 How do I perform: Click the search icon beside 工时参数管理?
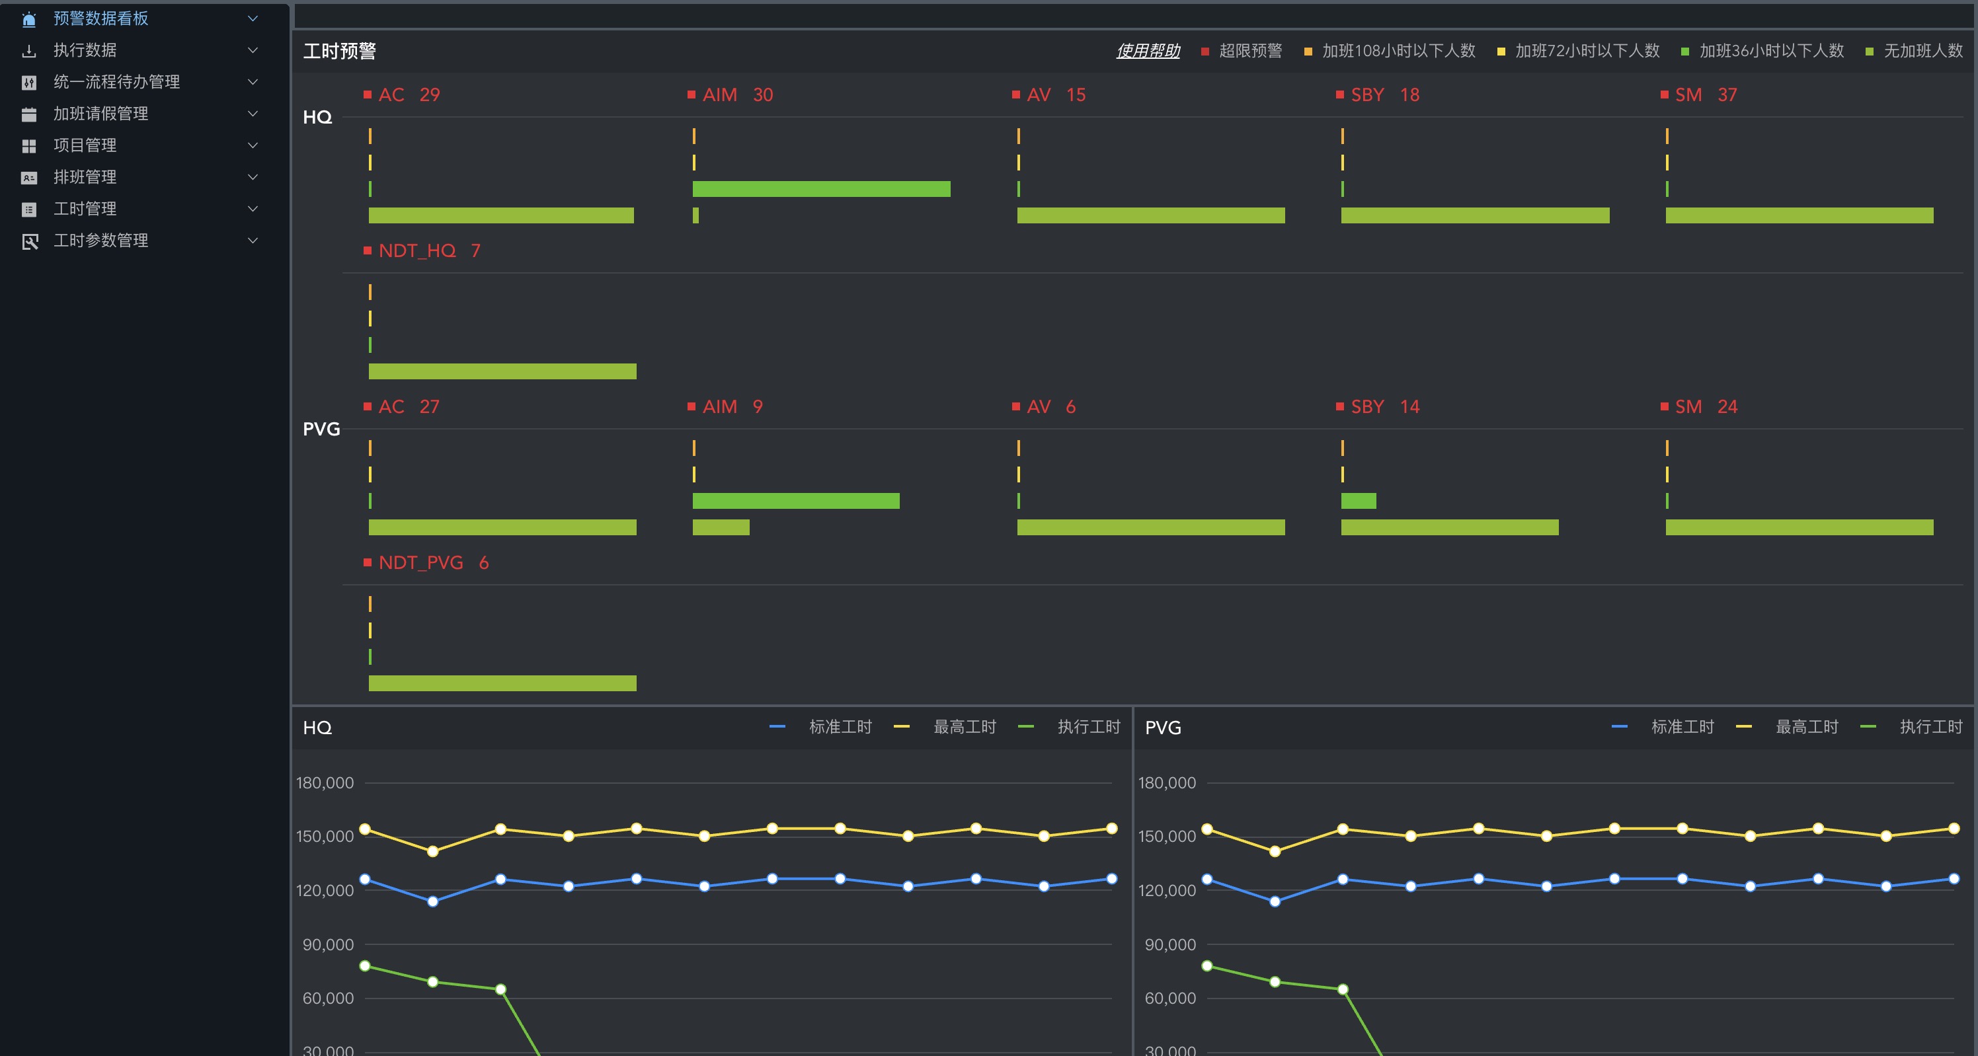[29, 241]
